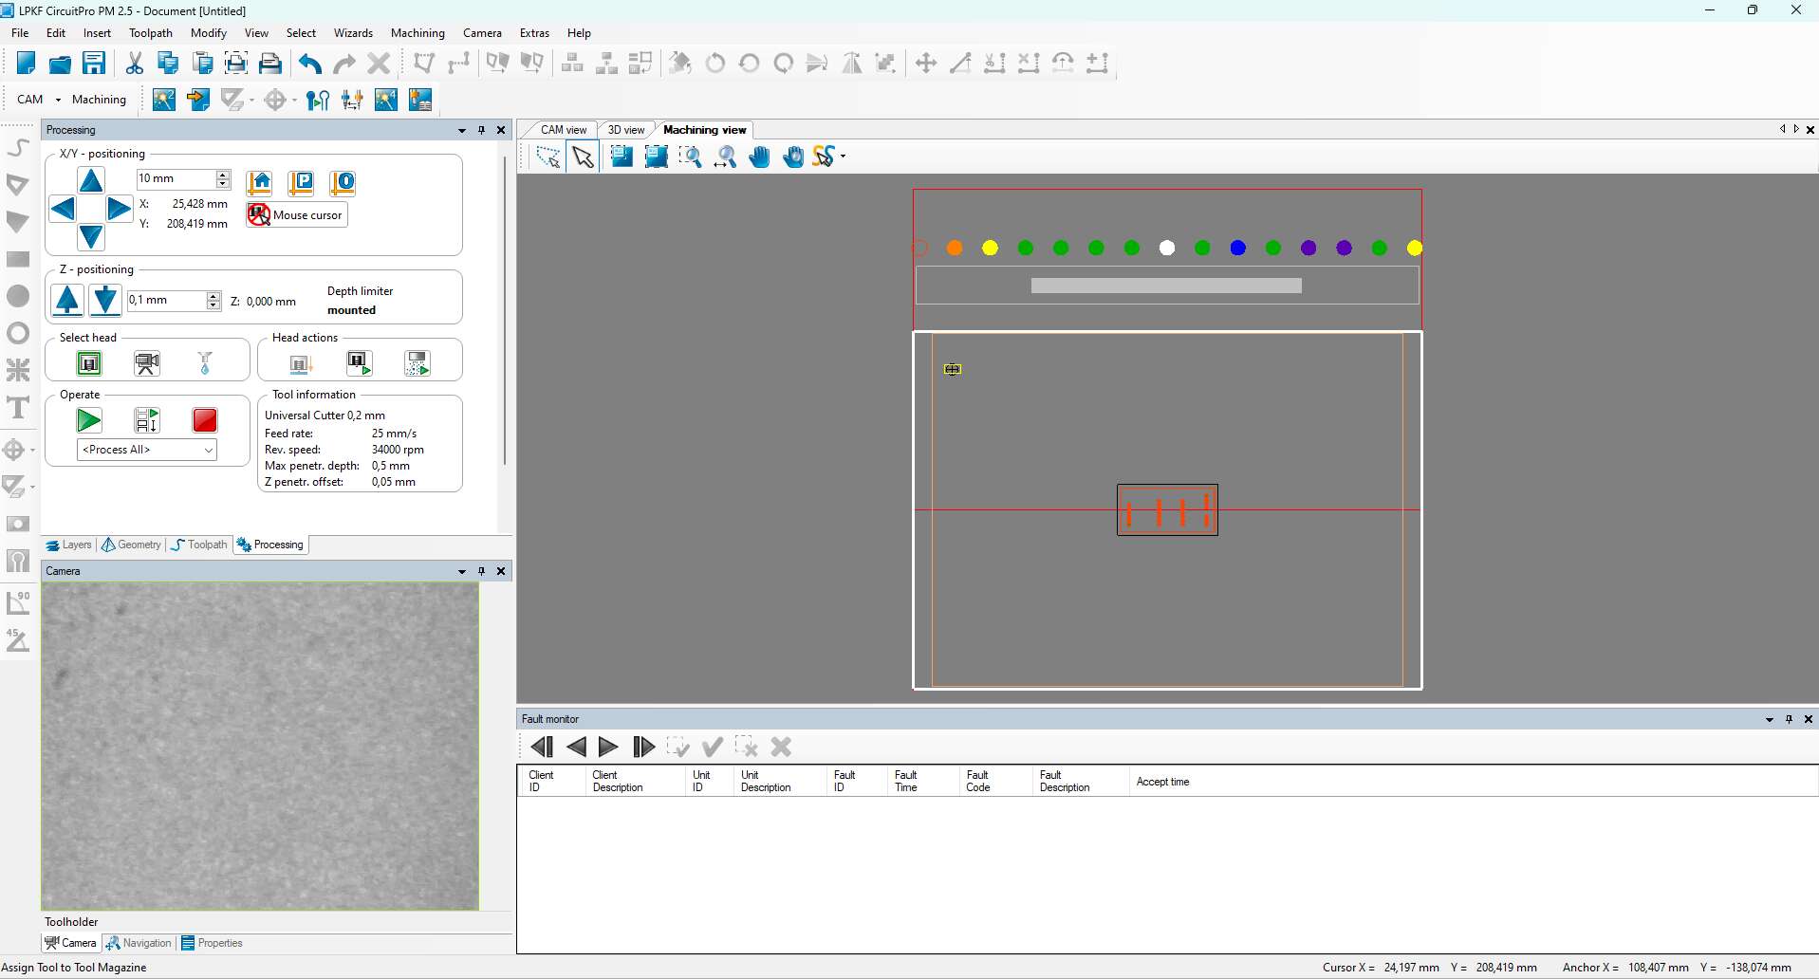Open the Properties tab
The width and height of the screenshot is (1819, 979).
213,943
